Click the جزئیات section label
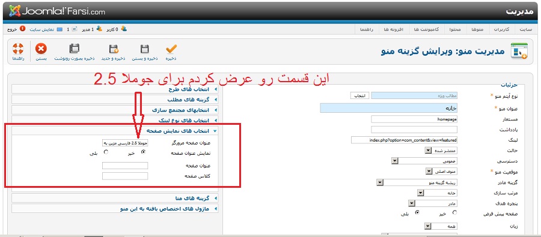The width and height of the screenshot is (541, 237). click(509, 85)
